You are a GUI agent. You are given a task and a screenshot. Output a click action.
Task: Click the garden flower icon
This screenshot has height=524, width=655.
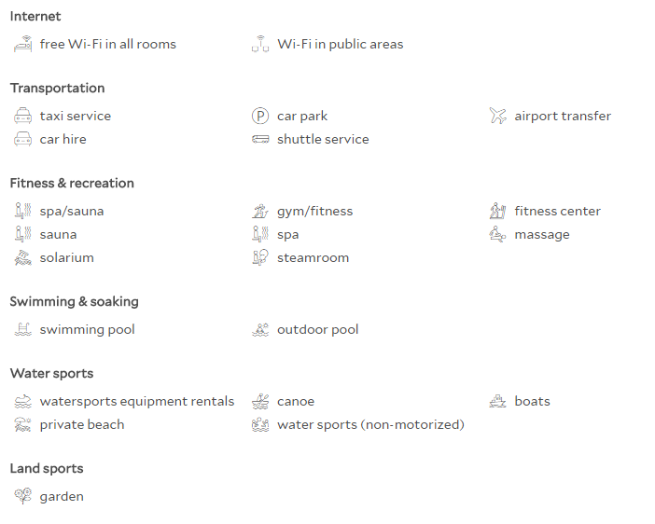(22, 496)
